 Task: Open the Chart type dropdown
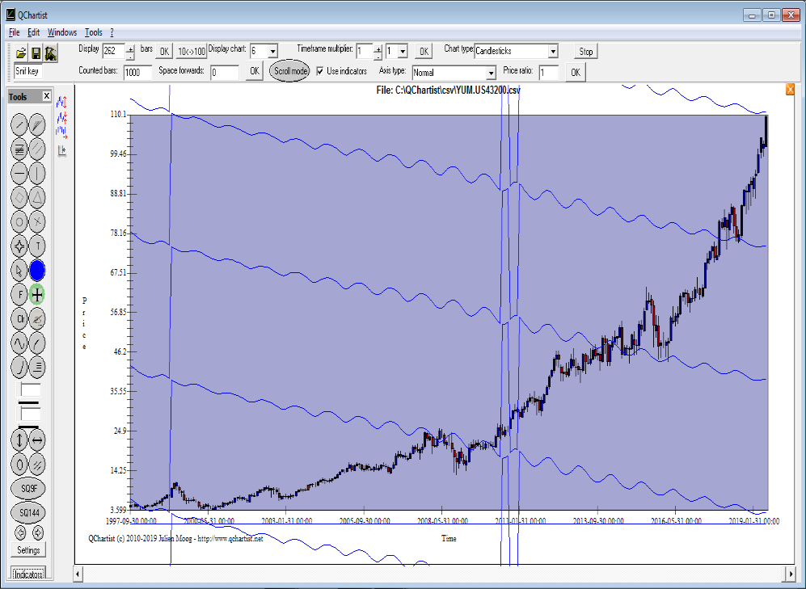point(553,52)
